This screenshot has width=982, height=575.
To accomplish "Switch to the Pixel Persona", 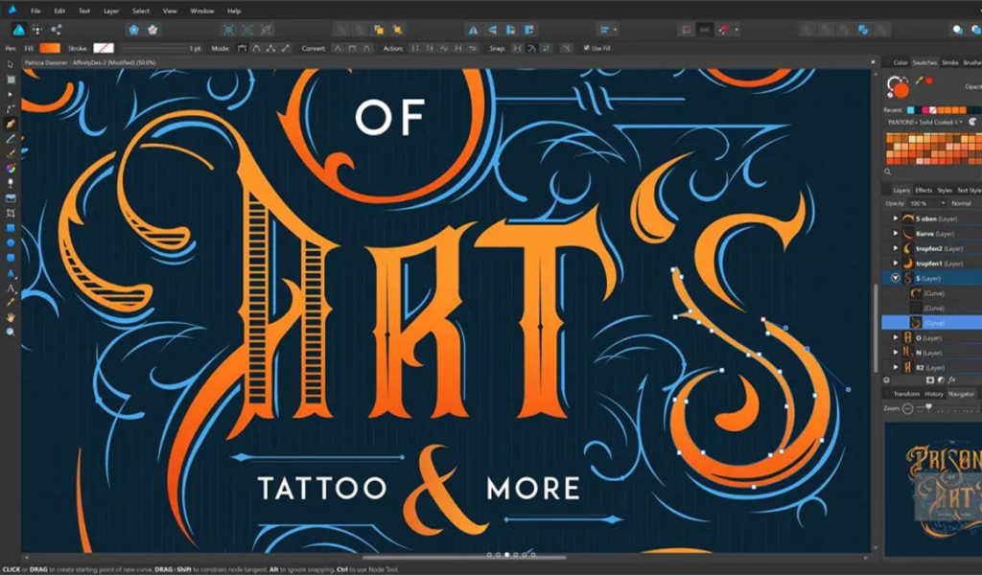I will coord(37,30).
